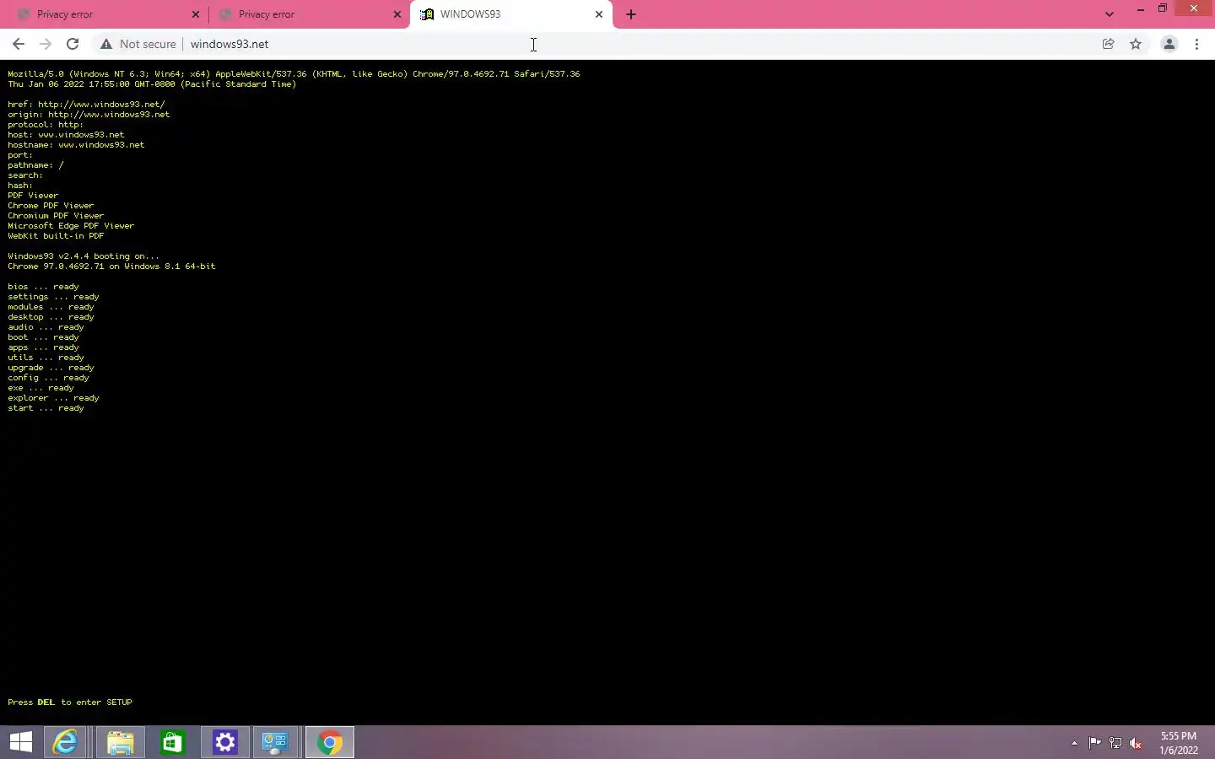The image size is (1215, 759).
Task: Click the 'config ... ready' line
Action: (x=48, y=378)
